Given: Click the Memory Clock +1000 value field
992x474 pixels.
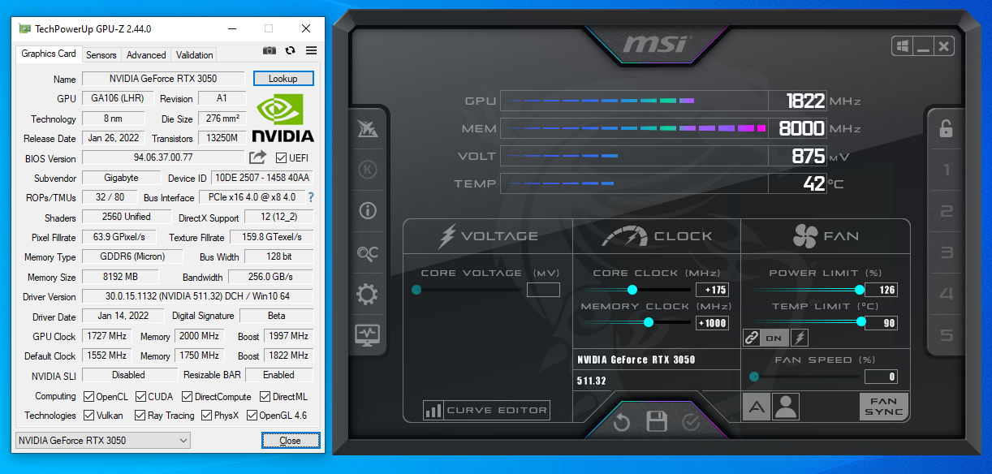Looking at the screenshot, I should [x=713, y=323].
